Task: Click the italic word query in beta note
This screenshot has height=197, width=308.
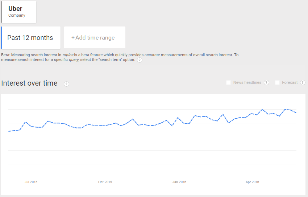Action: point(74,60)
